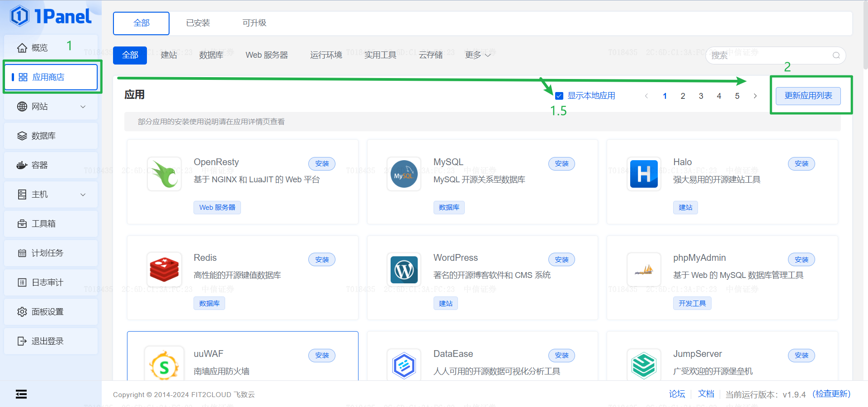Viewport: 868px width, 407px height.
Task: Click the 容器 docker whale icon
Action: point(22,165)
